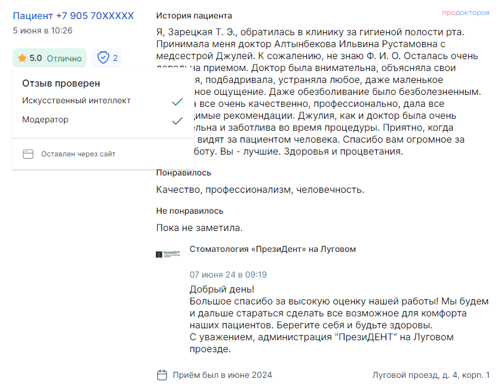The width and height of the screenshot is (501, 388).
Task: Click the Отлично rating label
Action: pyautogui.click(x=64, y=58)
